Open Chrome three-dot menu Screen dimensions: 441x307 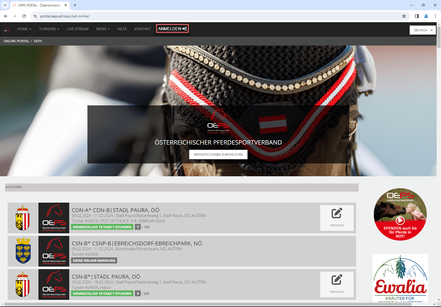coord(435,16)
